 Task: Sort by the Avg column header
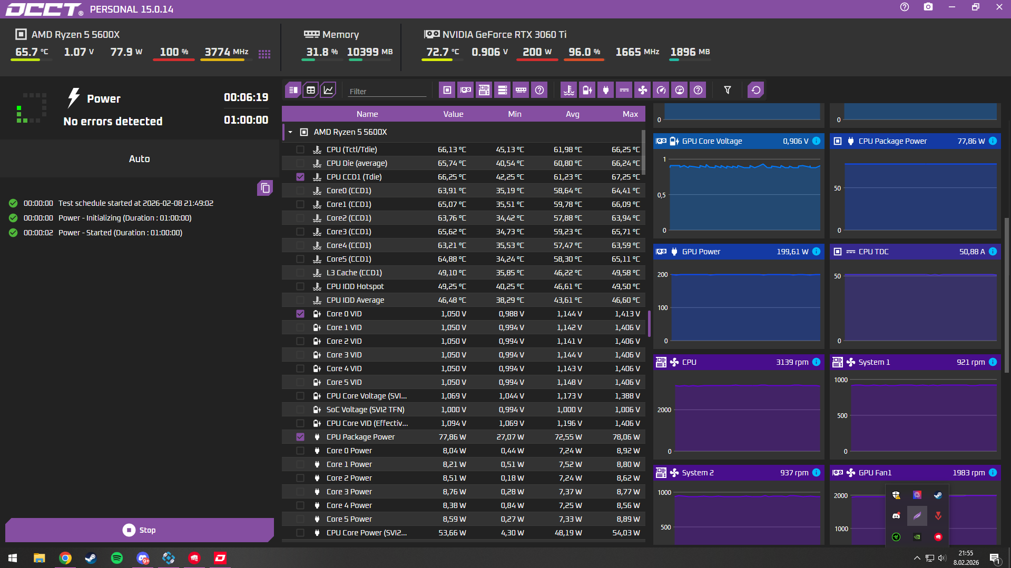point(573,114)
